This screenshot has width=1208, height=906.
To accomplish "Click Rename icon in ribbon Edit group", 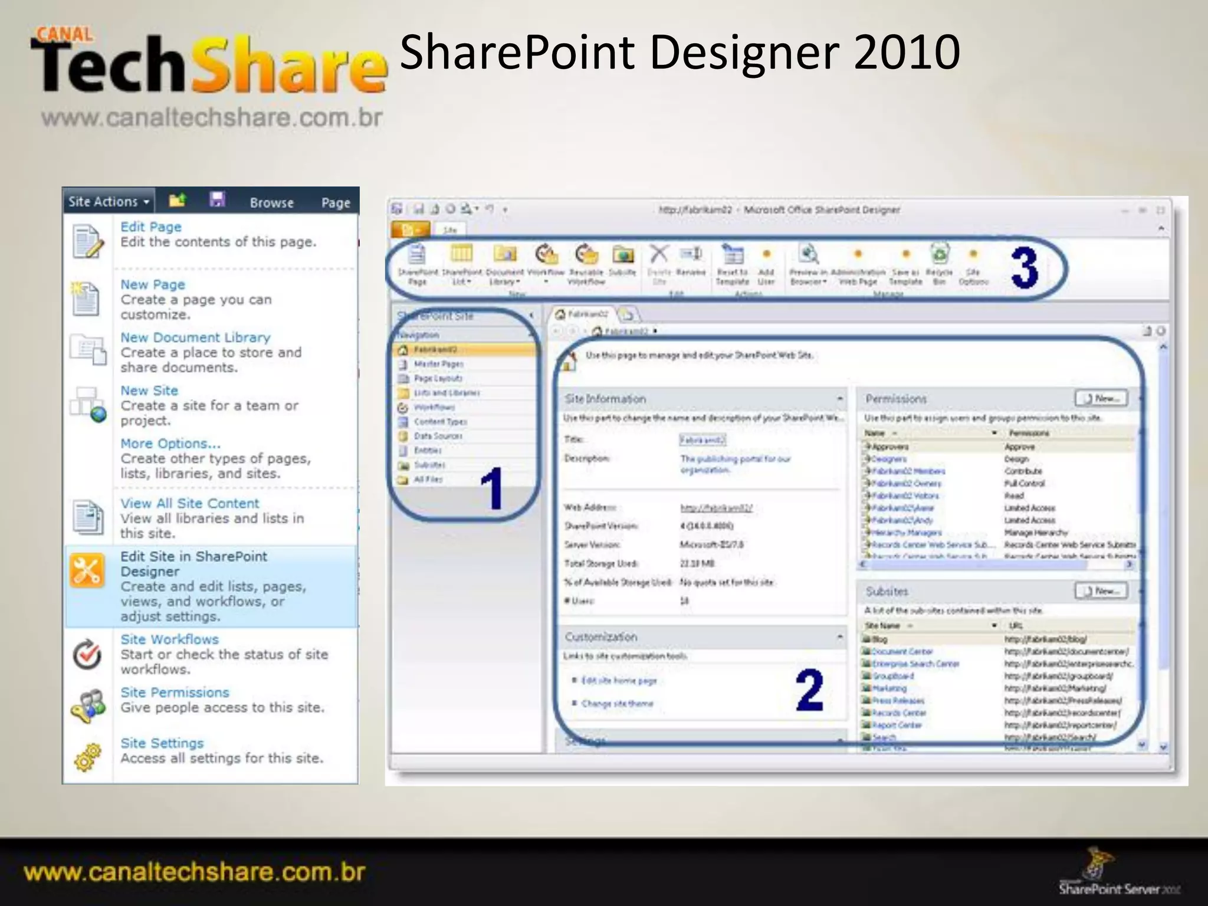I will point(691,254).
